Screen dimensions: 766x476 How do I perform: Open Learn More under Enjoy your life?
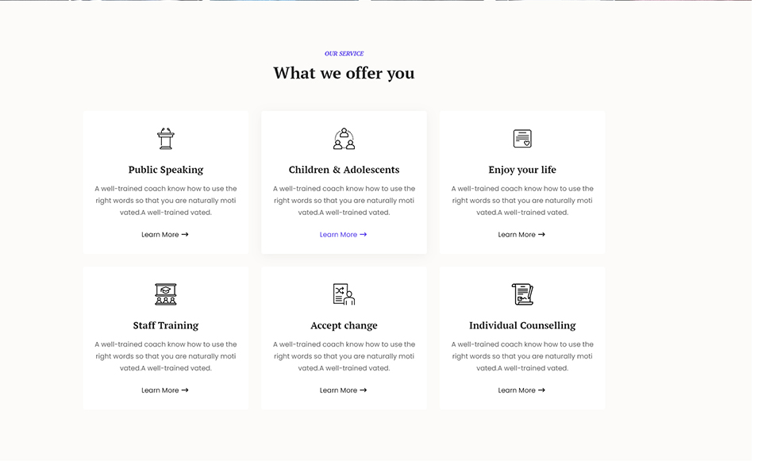coord(522,235)
